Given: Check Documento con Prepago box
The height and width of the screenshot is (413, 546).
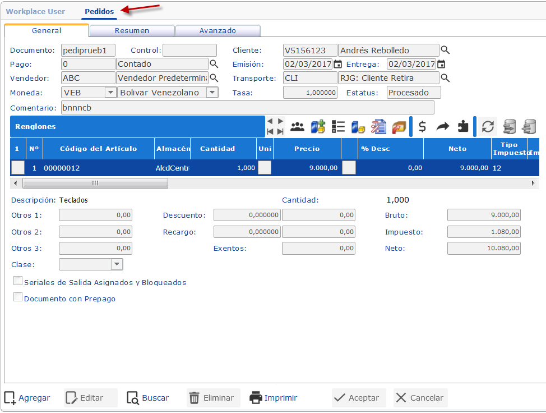Looking at the screenshot, I should [x=18, y=298].
